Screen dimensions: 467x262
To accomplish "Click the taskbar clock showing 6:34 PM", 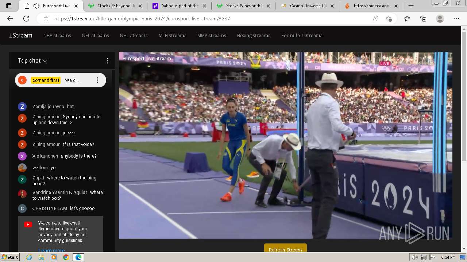I will pyautogui.click(x=448, y=257).
